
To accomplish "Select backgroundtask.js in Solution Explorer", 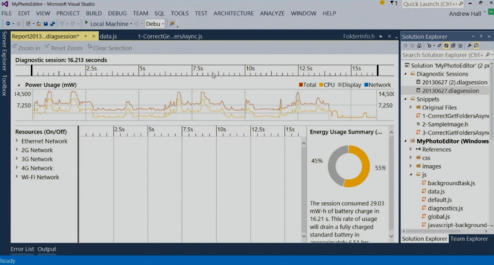I will coord(451,183).
